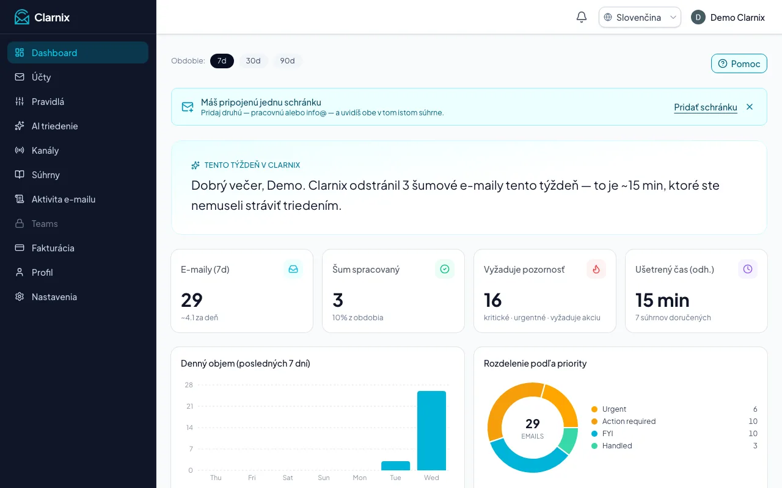Click the Vyžaduje pozornosť value 16
Screen dimensions: 782x488
pos(493,300)
